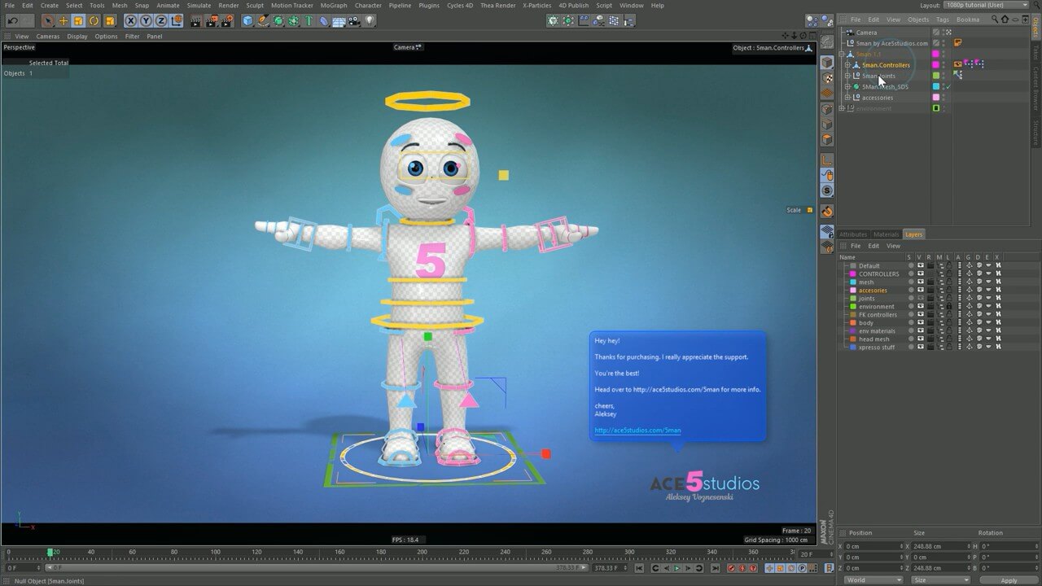Viewport: 1042px width, 586px height.
Task: Click the cyan color swatch of mesh layer
Action: click(x=852, y=282)
